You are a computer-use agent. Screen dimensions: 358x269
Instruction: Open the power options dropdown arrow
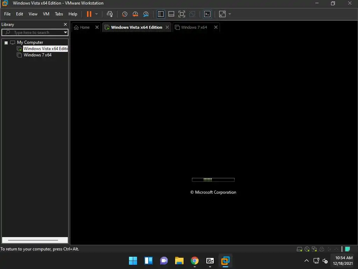coord(96,14)
